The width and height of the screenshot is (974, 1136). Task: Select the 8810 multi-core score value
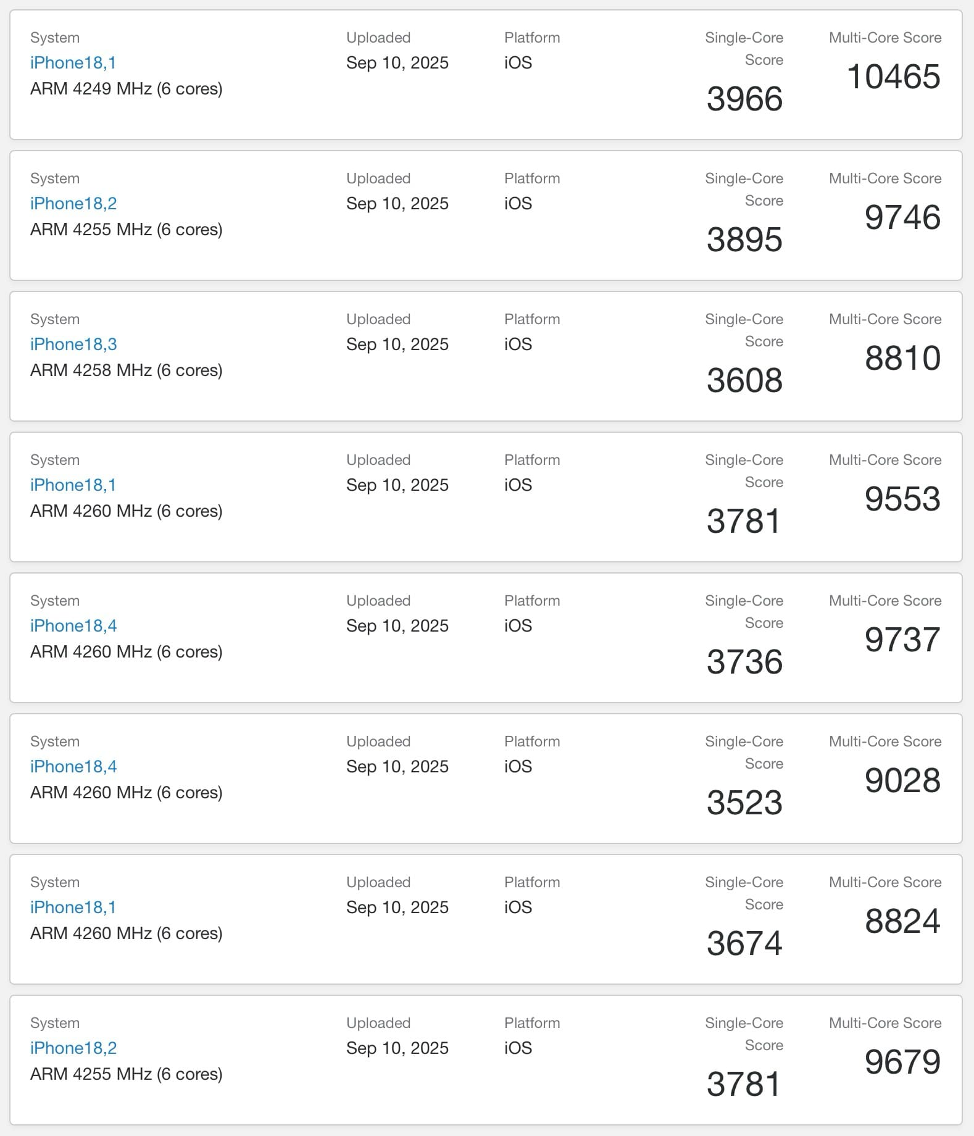(902, 358)
